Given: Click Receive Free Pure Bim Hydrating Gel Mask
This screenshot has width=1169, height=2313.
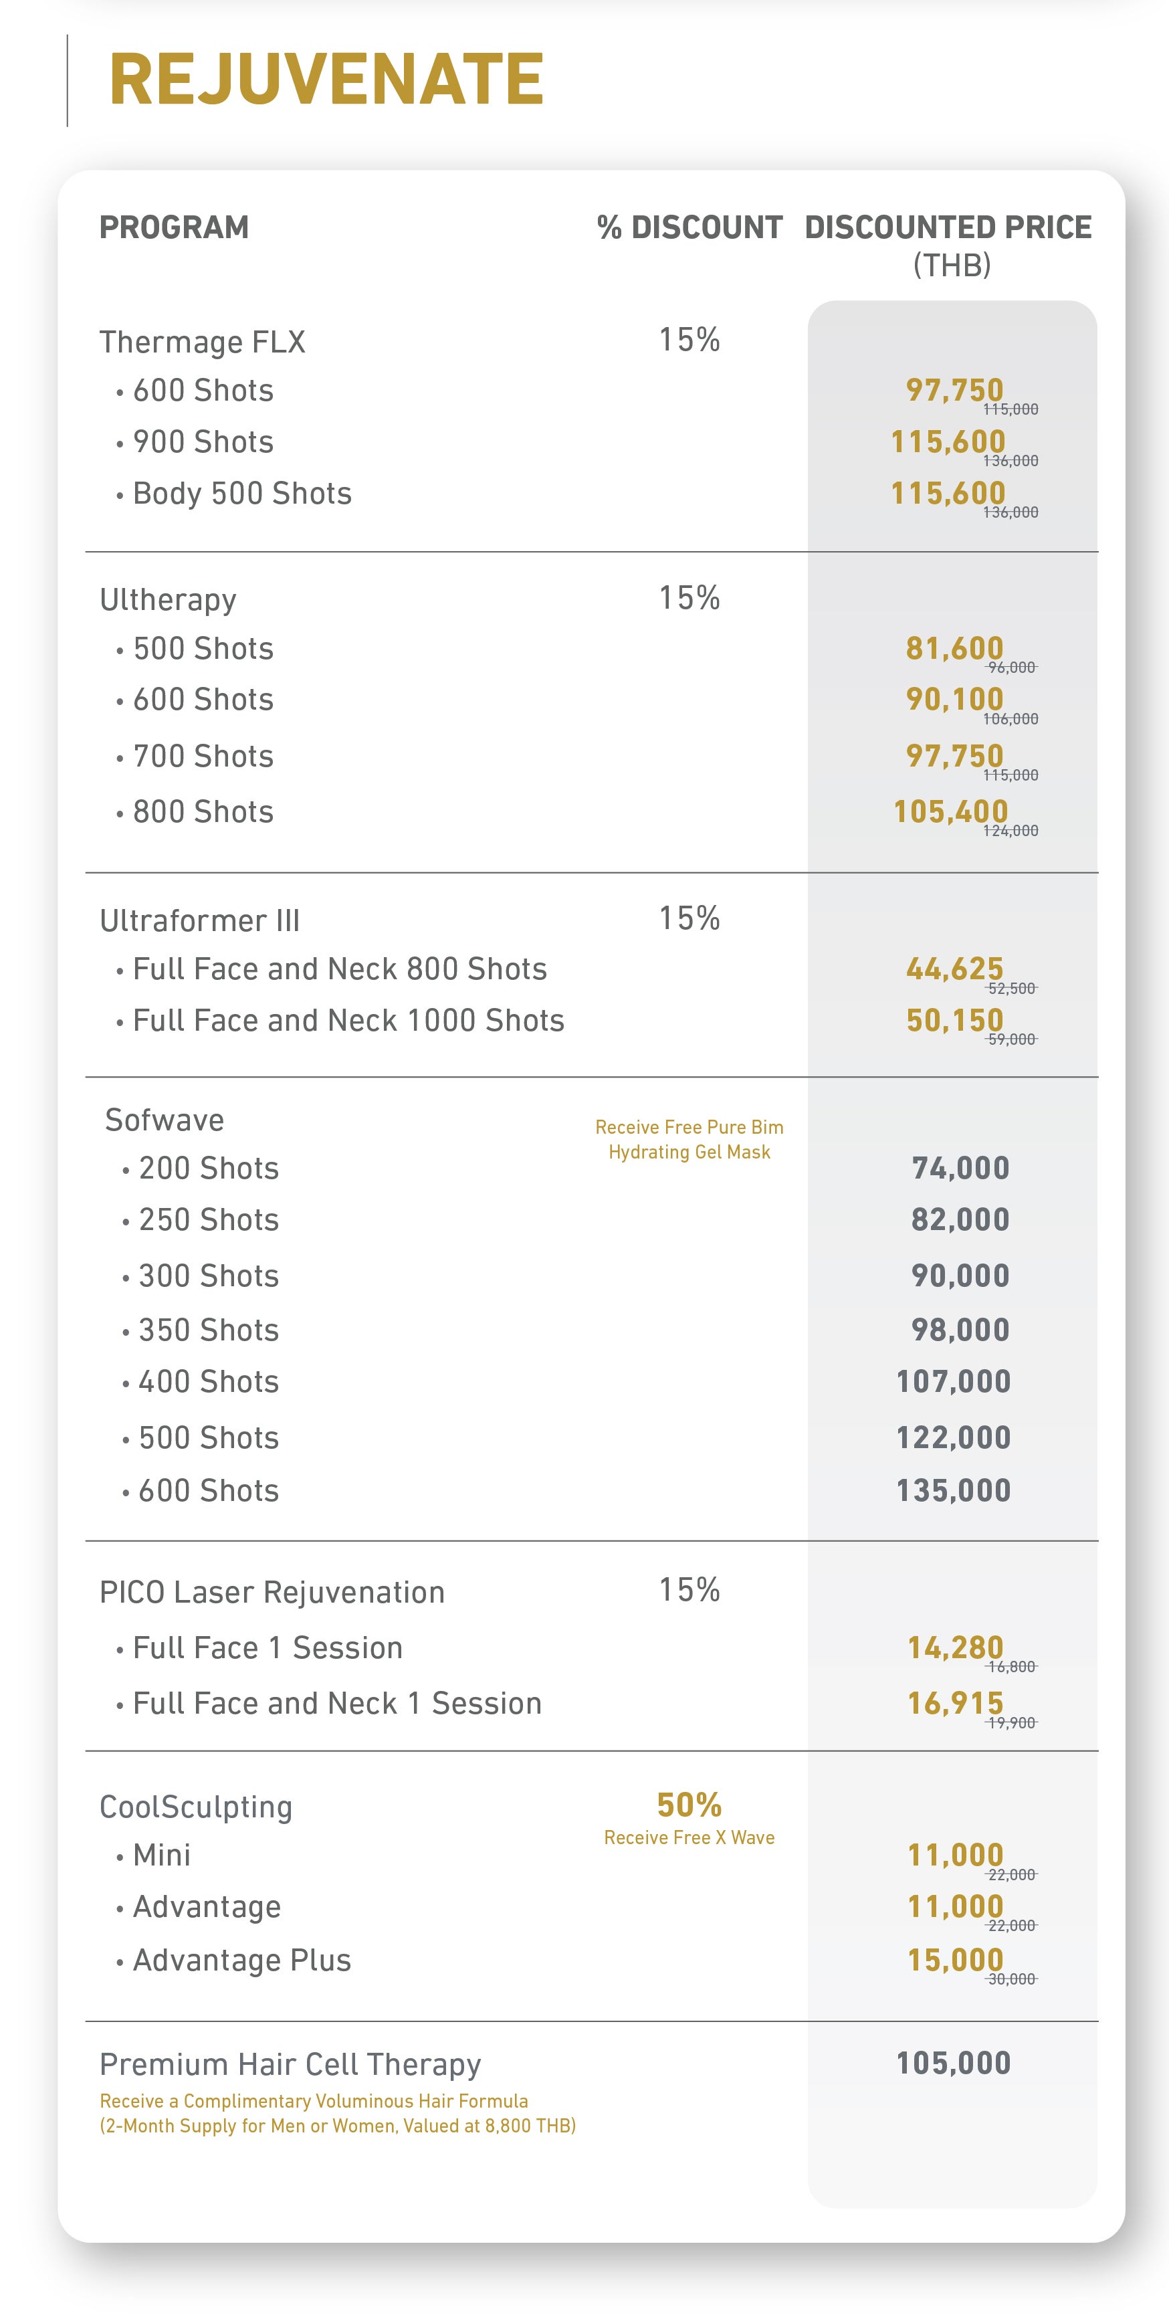Looking at the screenshot, I should [689, 1139].
